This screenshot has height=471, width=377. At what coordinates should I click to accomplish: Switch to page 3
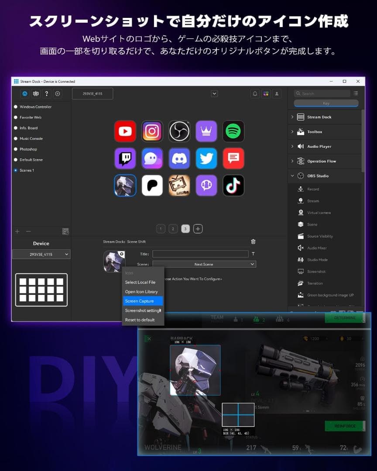[x=185, y=229]
